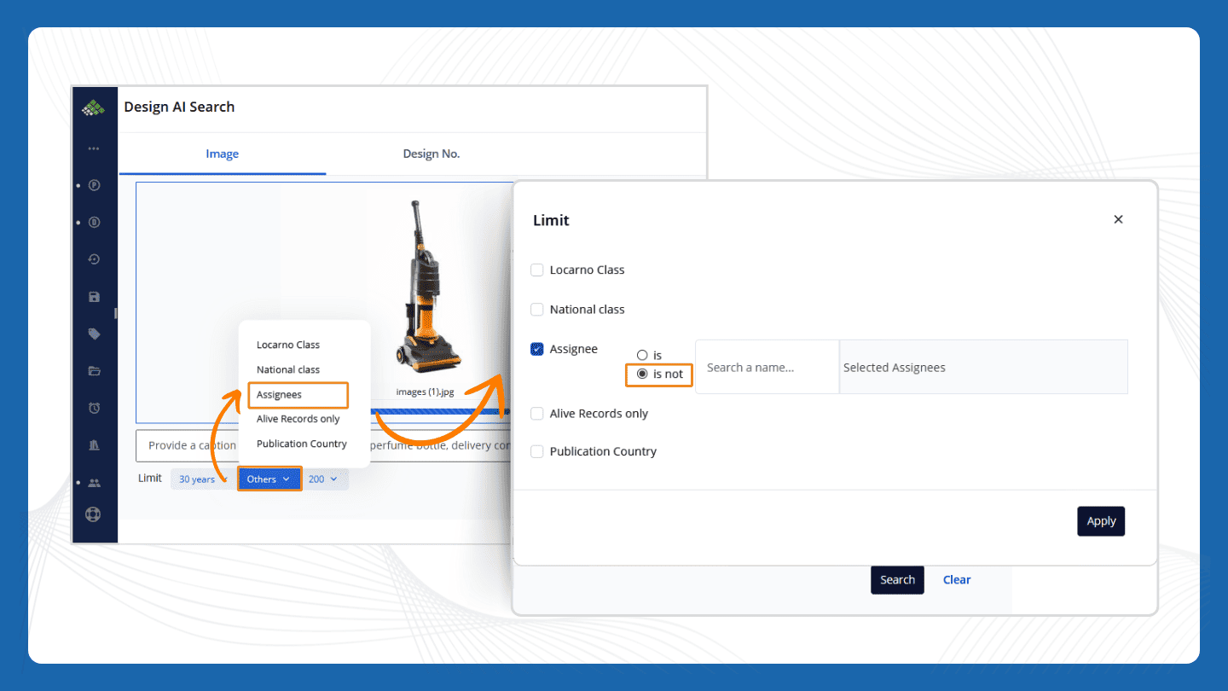The image size is (1228, 691).
Task: Choose Alive Records only from Others menu
Action: click(x=298, y=419)
